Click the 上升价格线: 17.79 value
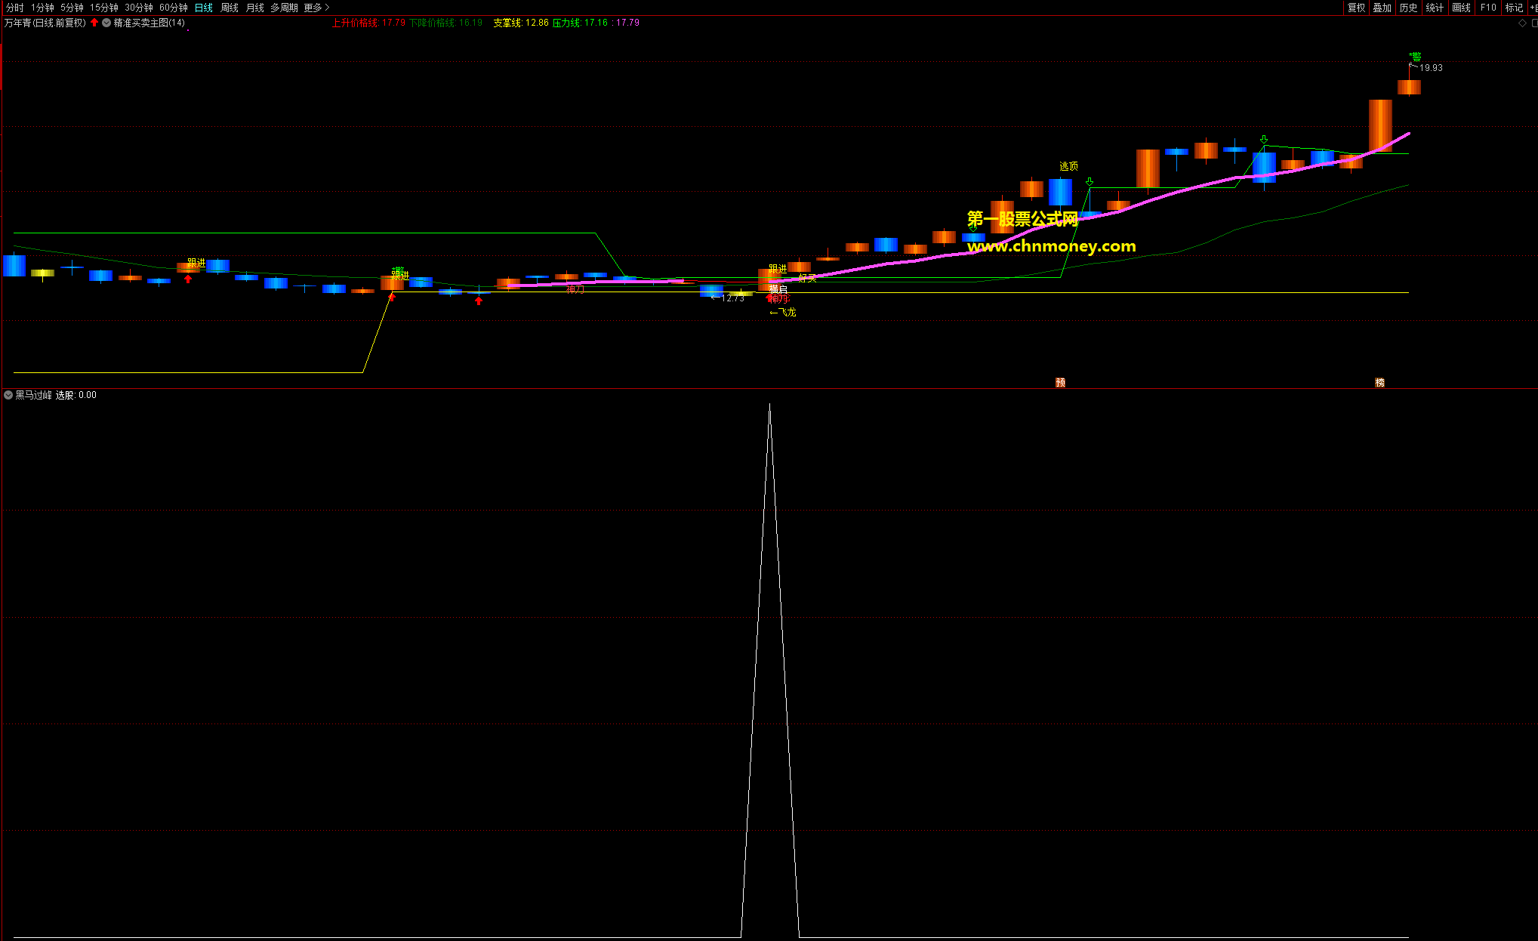This screenshot has width=1538, height=941. [368, 23]
